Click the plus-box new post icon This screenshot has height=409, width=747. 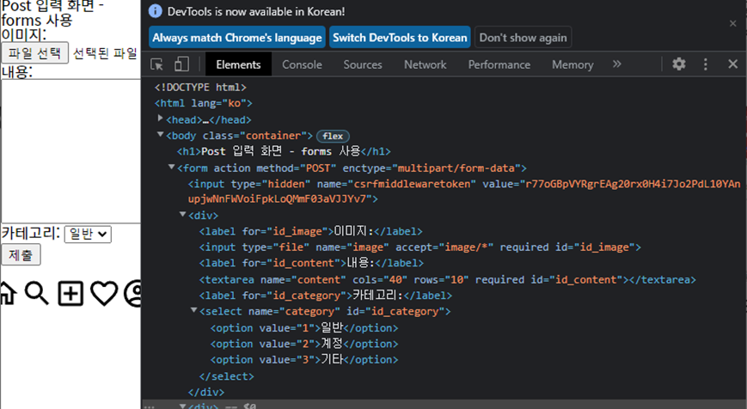[x=70, y=293]
